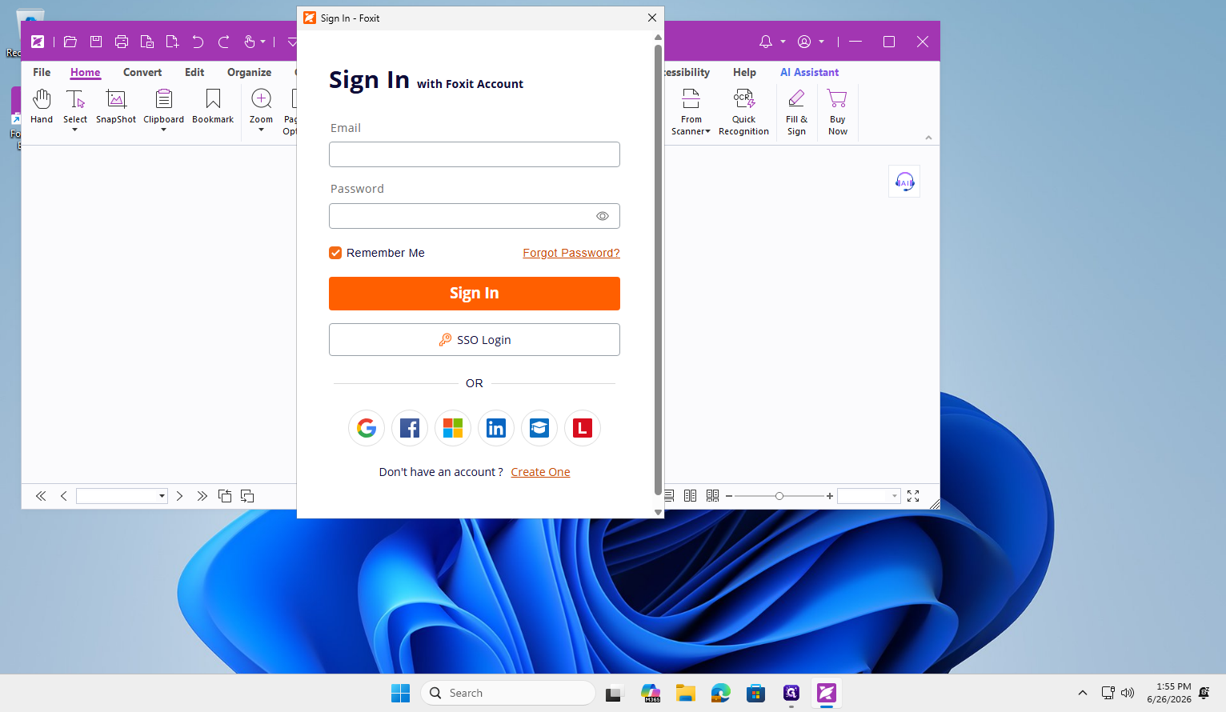Image resolution: width=1226 pixels, height=712 pixels.
Task: Toggle password visibility eye icon
Action: 603,216
